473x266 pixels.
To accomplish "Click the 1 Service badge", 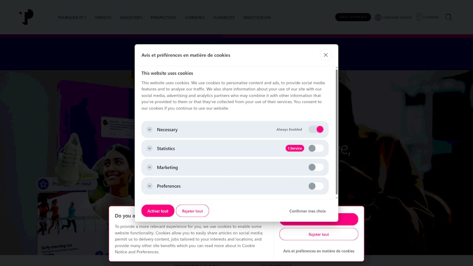I will pos(295,149).
